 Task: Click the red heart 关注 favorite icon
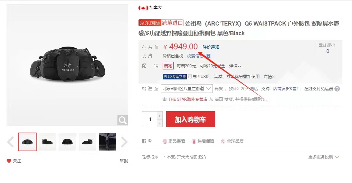tap(9, 161)
